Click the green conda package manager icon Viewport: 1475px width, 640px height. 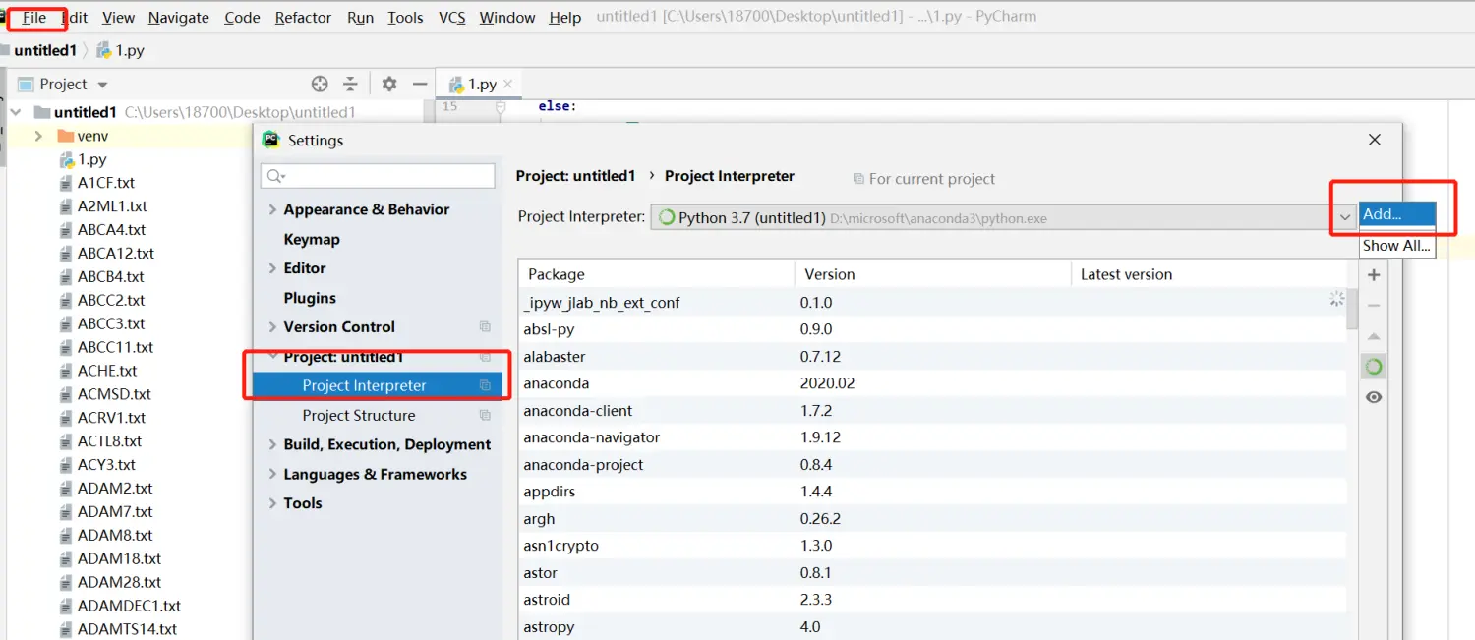pos(1374,367)
